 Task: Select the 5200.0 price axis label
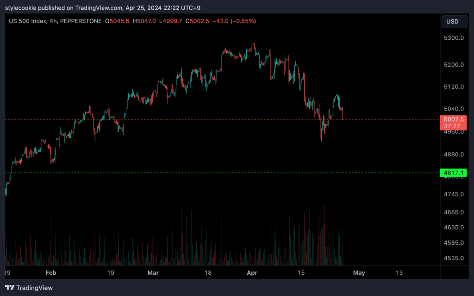coord(453,64)
